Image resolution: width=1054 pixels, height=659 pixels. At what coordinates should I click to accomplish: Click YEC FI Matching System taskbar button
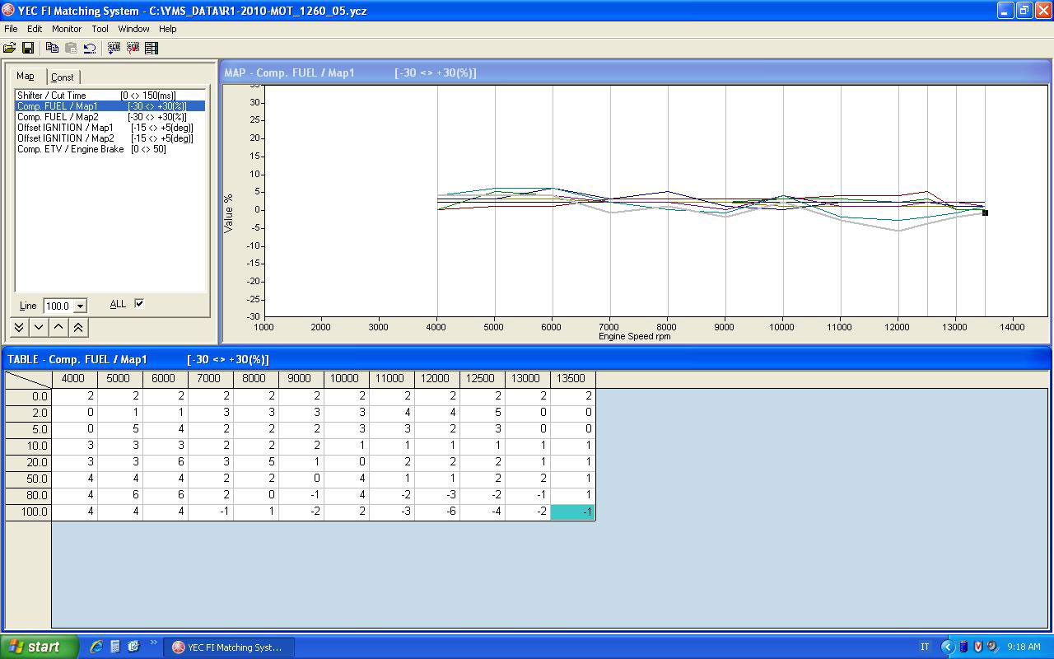click(x=228, y=647)
